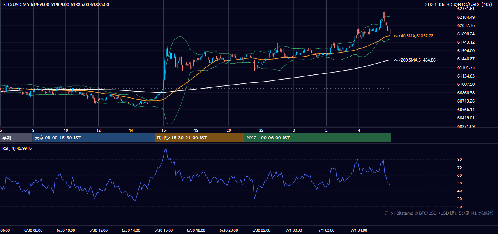
Task: Click the 6/30 10:00 bottom time label
Action: [65, 230]
